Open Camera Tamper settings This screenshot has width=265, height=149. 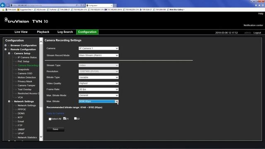click(x=26, y=86)
